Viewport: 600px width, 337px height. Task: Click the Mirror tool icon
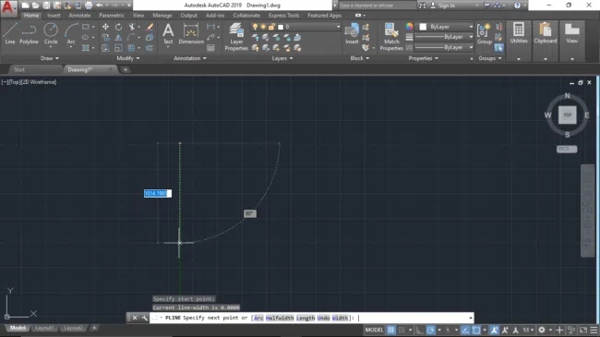click(119, 38)
